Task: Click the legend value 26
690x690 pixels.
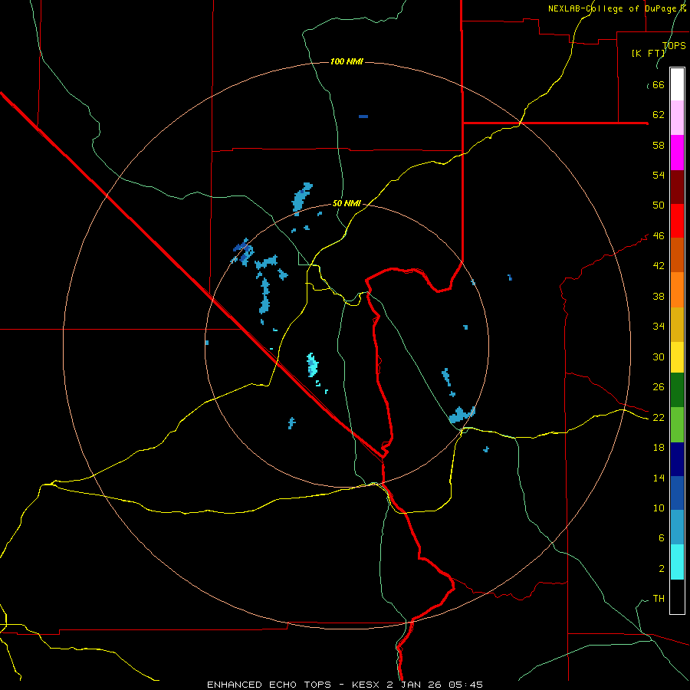Action: tap(659, 387)
